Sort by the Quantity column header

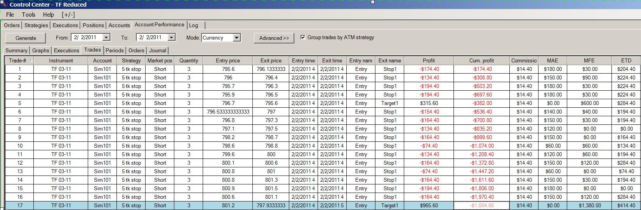tap(189, 60)
